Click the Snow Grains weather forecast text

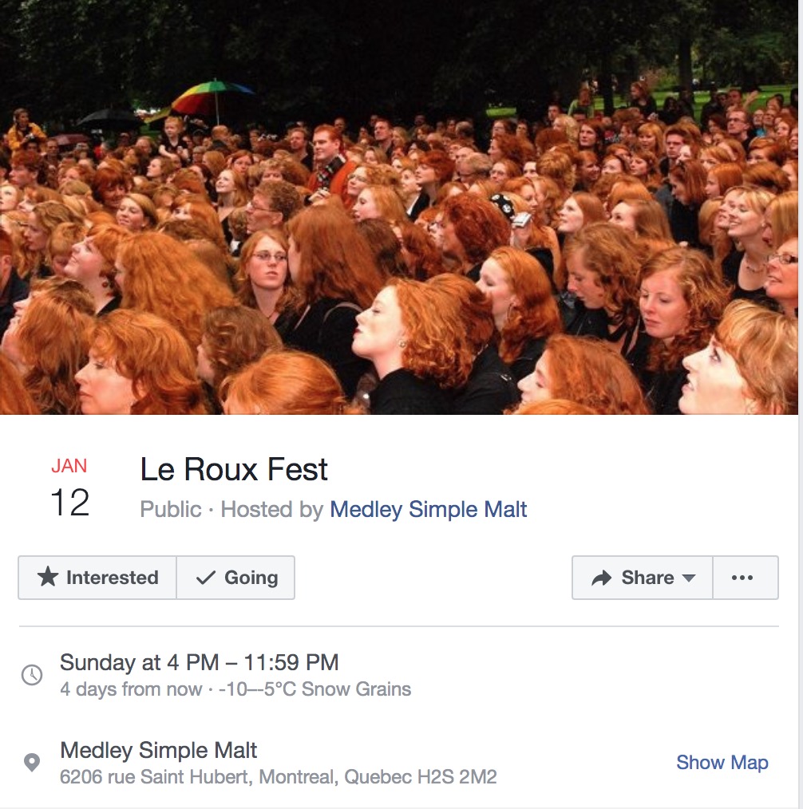356,689
